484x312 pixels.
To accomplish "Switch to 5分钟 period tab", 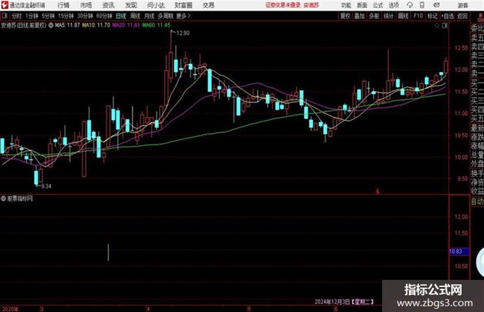I will [48, 16].
